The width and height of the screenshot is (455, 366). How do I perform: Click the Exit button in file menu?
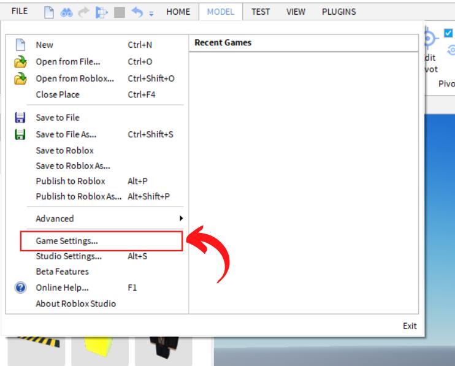410,326
